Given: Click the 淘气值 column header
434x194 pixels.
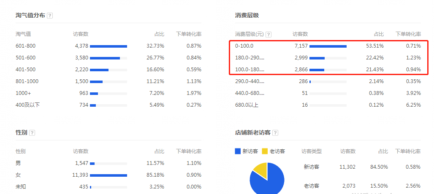Looking at the screenshot, I should coord(23,34).
